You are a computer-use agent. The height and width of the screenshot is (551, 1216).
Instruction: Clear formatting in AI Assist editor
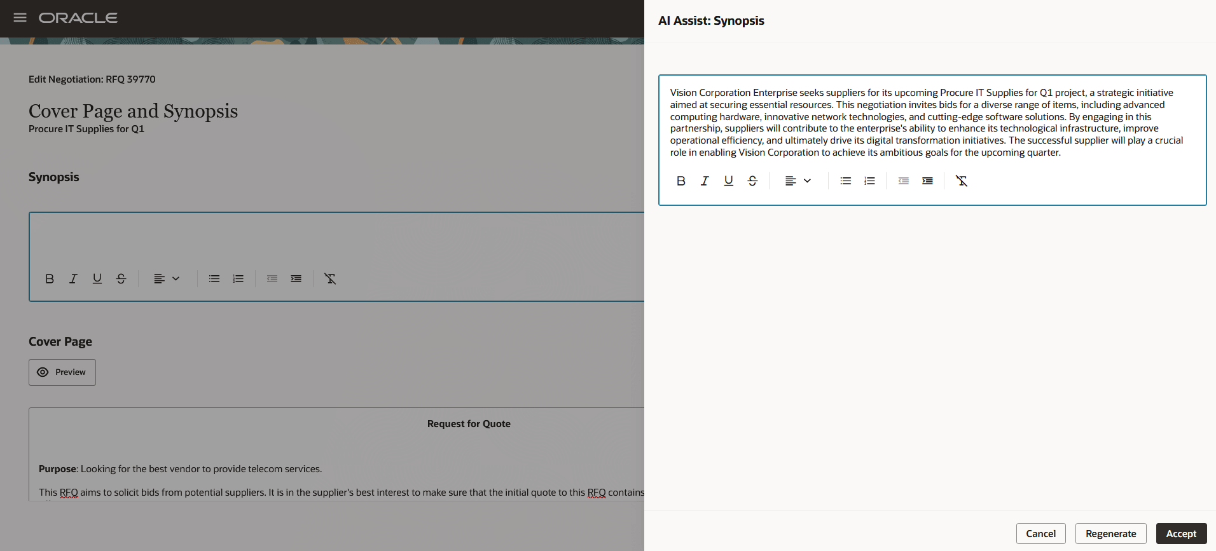[x=962, y=181]
